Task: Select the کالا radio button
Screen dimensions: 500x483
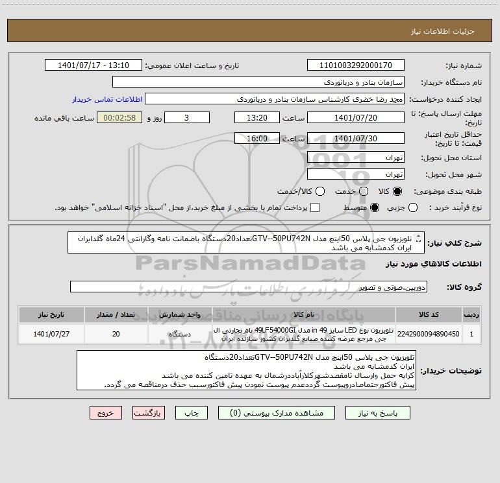Action: (397, 191)
